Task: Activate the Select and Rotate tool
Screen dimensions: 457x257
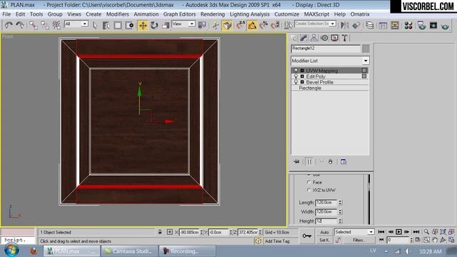Action: [154, 26]
